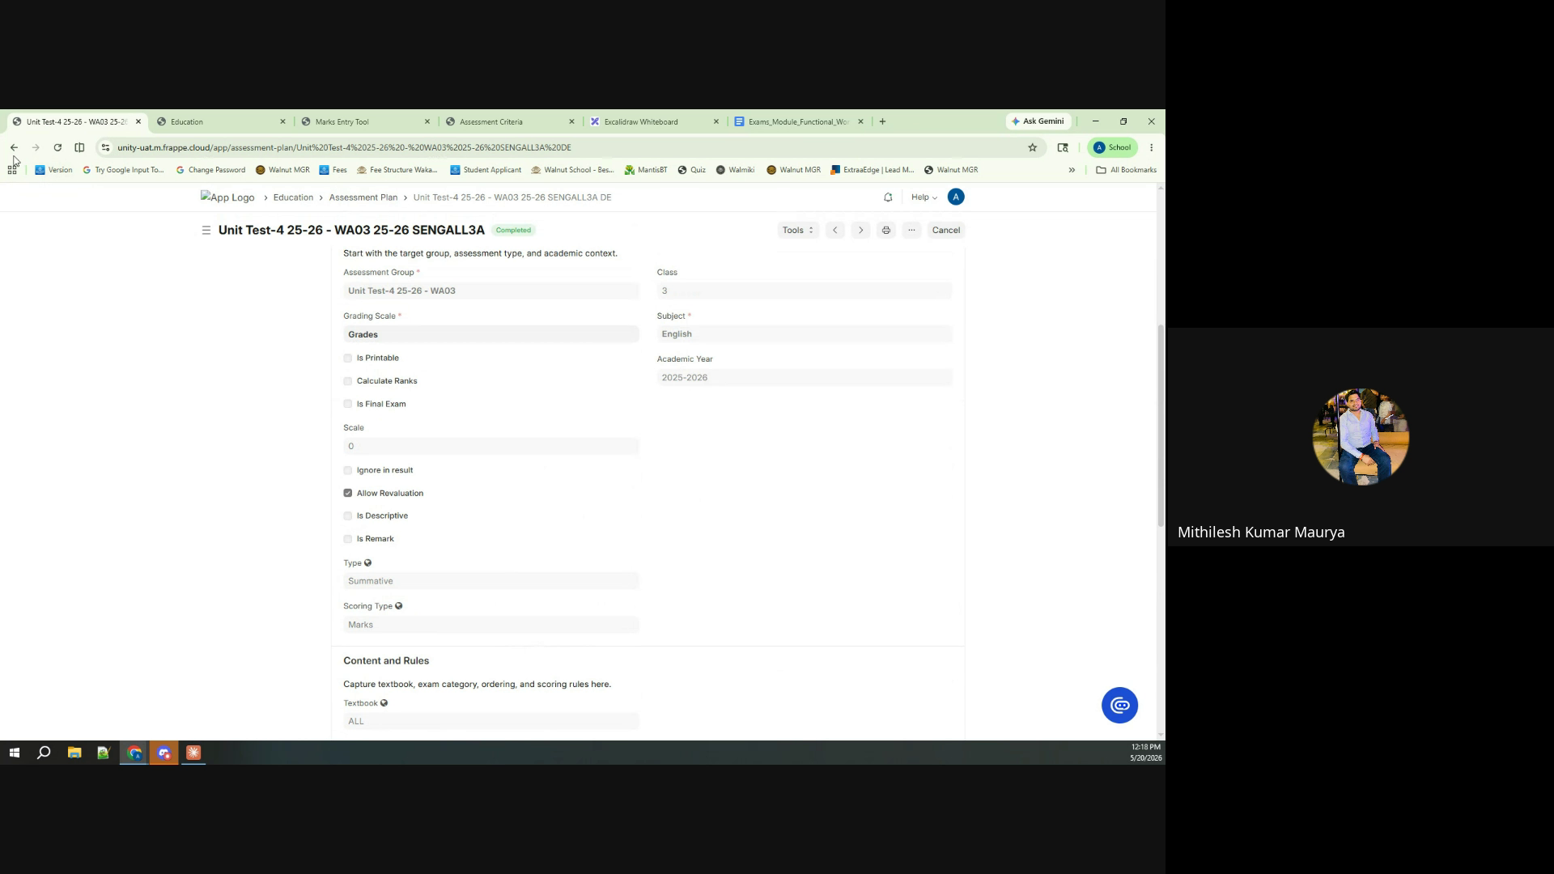This screenshot has width=1554, height=874.
Task: Open the three-dot more actions menu
Action: (x=911, y=231)
